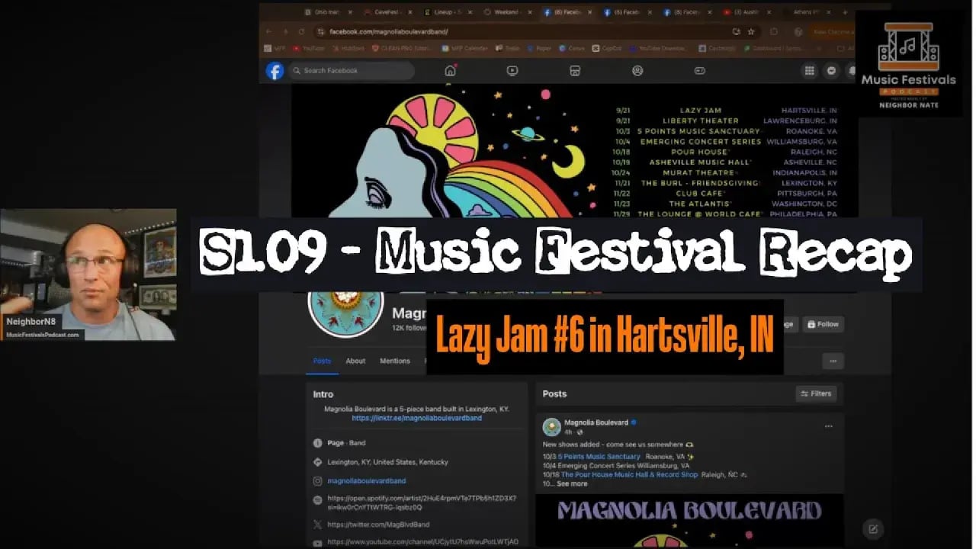
Task: Click the floating compose icon at page corner
Action: (x=873, y=528)
